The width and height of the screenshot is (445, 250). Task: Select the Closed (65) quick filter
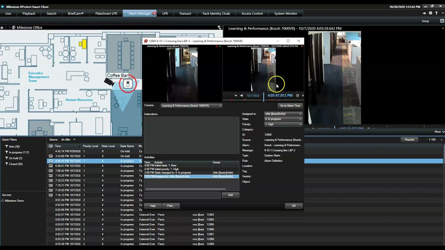point(14,164)
